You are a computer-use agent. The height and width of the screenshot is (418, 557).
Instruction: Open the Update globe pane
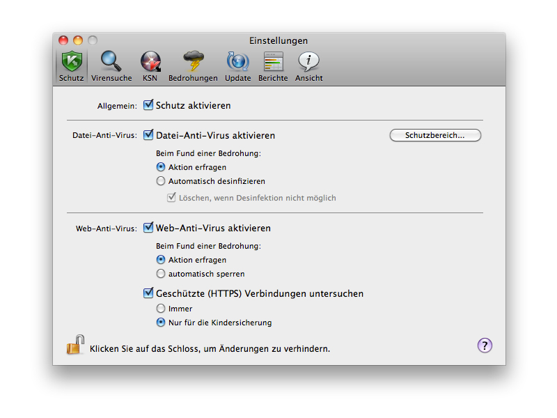[x=237, y=61]
